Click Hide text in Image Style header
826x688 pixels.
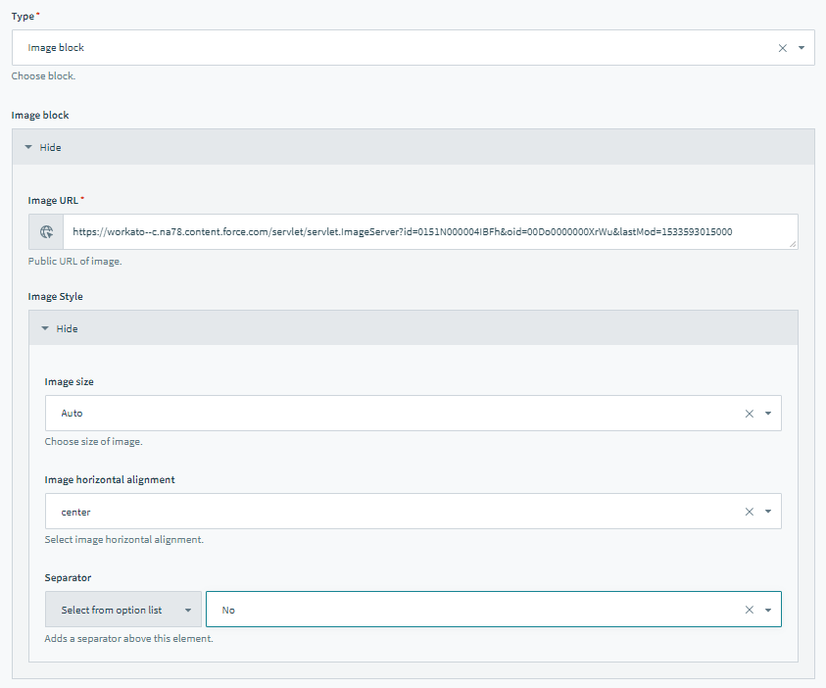pos(67,328)
